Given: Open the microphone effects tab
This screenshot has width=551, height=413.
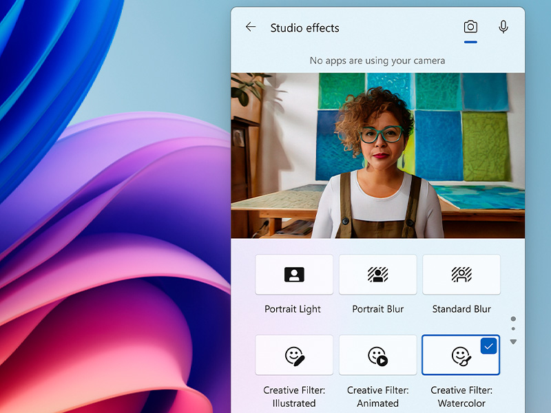Looking at the screenshot, I should [503, 28].
